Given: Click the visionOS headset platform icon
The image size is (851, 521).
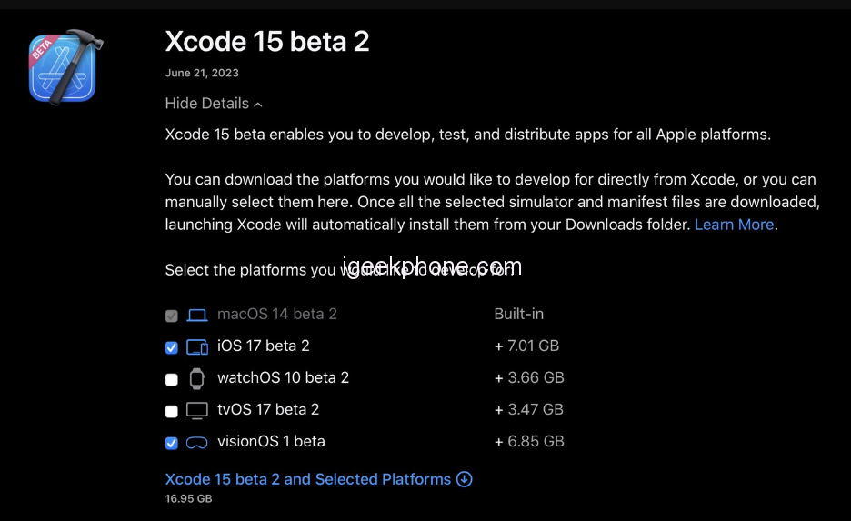Looking at the screenshot, I should (197, 443).
